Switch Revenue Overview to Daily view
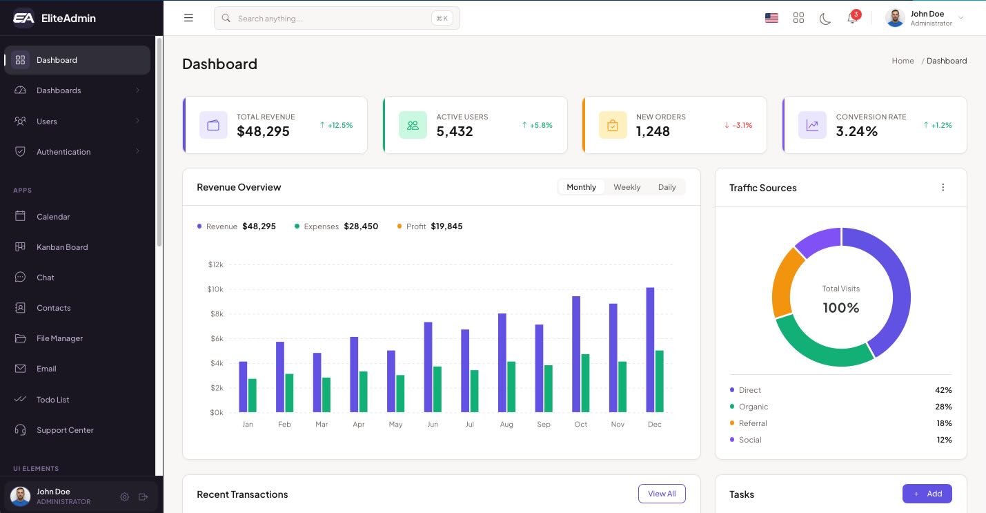986x513 pixels. [666, 186]
